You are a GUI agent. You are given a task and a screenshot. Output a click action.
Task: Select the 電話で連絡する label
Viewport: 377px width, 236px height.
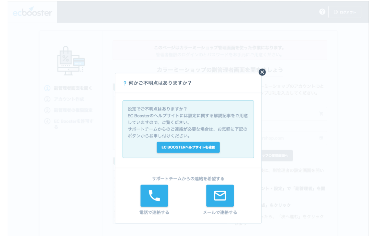(x=154, y=212)
